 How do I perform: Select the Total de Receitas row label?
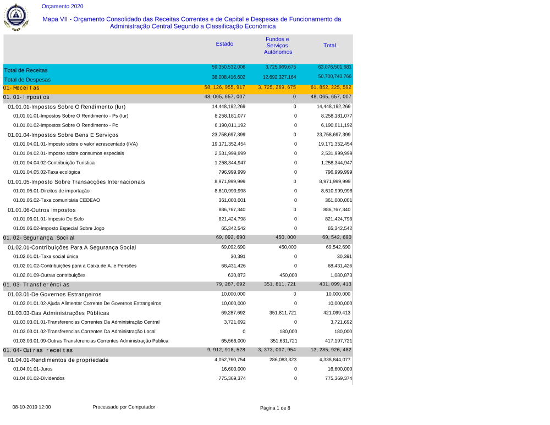point(25,70)
